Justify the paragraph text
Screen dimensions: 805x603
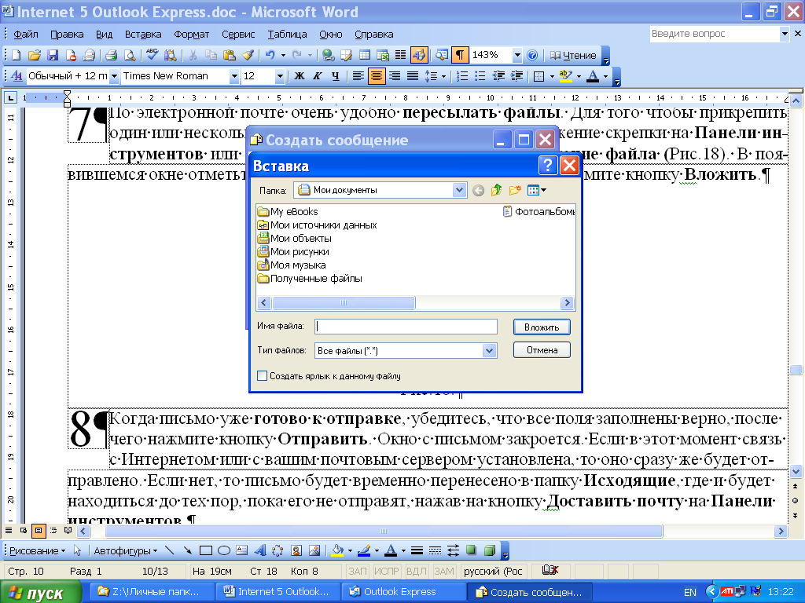412,76
